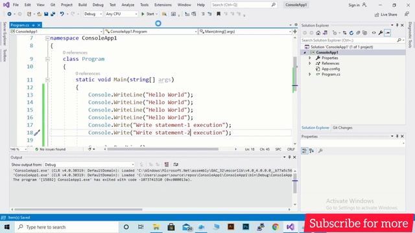415x233 pixels.
Task: Open the ConsoleApp1 project navigation dropdown
Action: pos(56,32)
